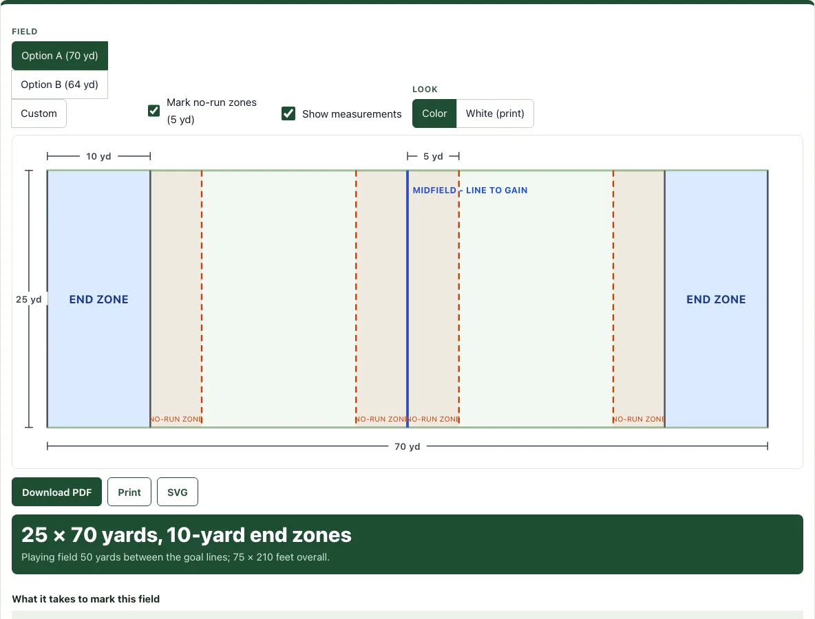This screenshot has width=815, height=619.
Task: Toggle Mark no-run zones checkbox
Action: (x=154, y=111)
